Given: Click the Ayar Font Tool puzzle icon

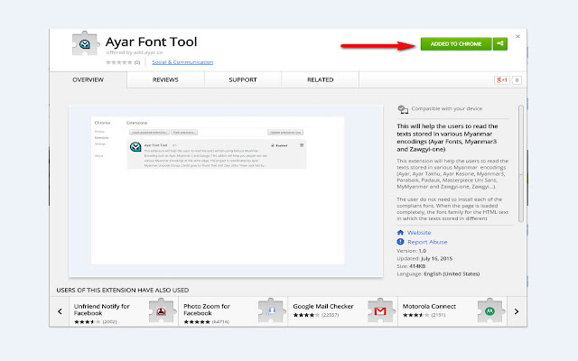Looking at the screenshot, I should pos(85,43).
